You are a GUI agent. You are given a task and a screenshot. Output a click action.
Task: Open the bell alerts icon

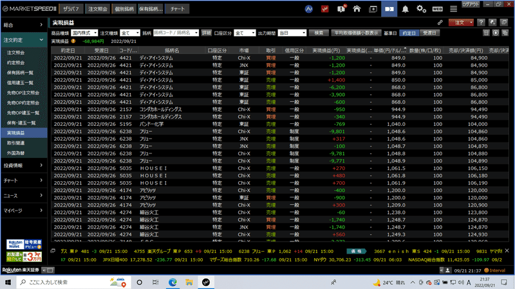406,9
